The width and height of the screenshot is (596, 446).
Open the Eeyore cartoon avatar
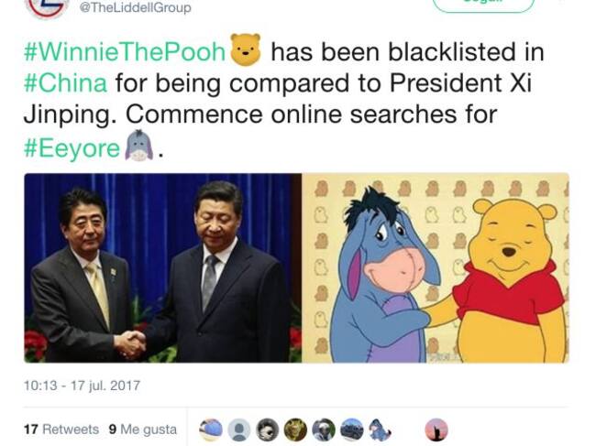pyautogui.click(x=380, y=430)
